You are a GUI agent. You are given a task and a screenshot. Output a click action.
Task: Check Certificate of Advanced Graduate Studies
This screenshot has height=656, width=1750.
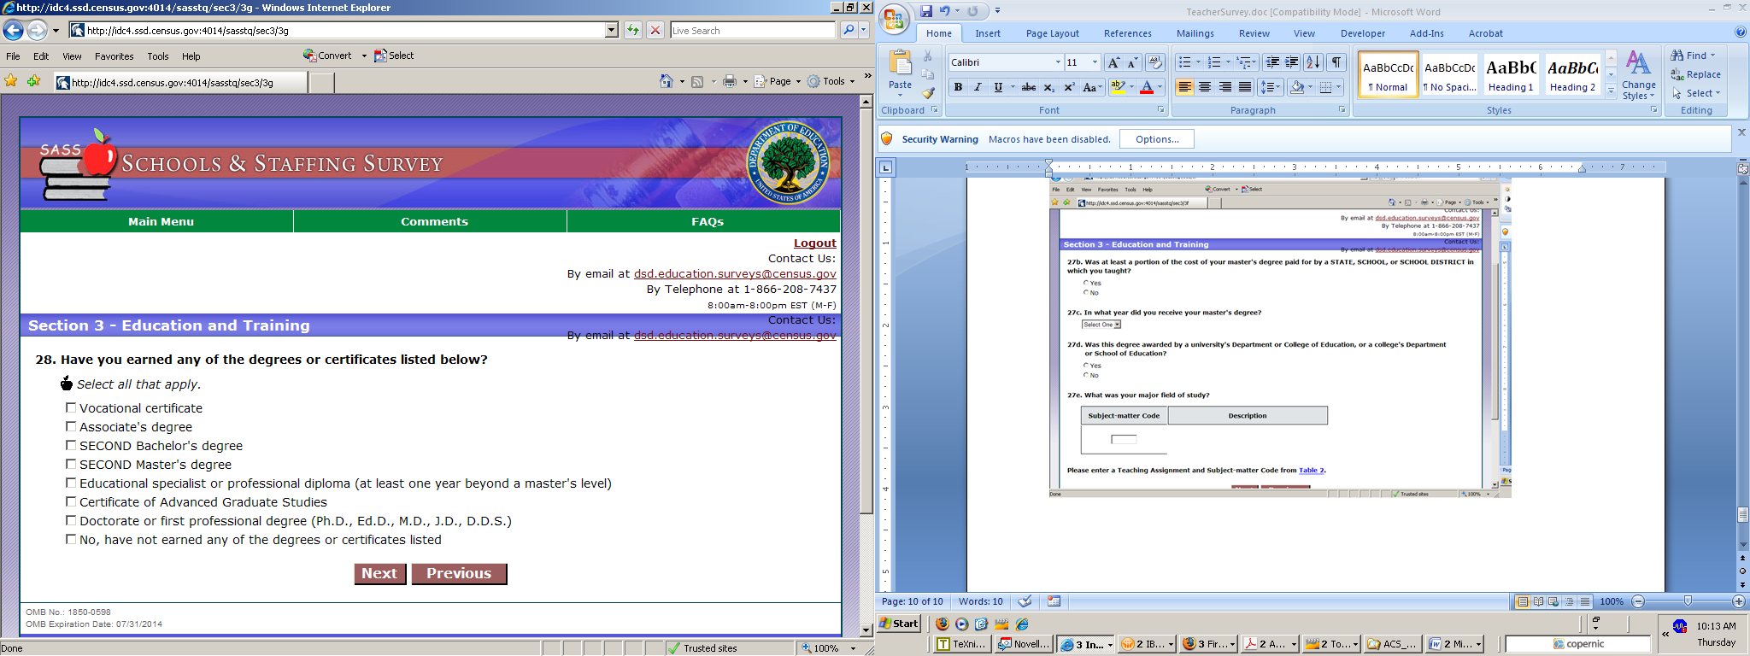[x=71, y=501]
